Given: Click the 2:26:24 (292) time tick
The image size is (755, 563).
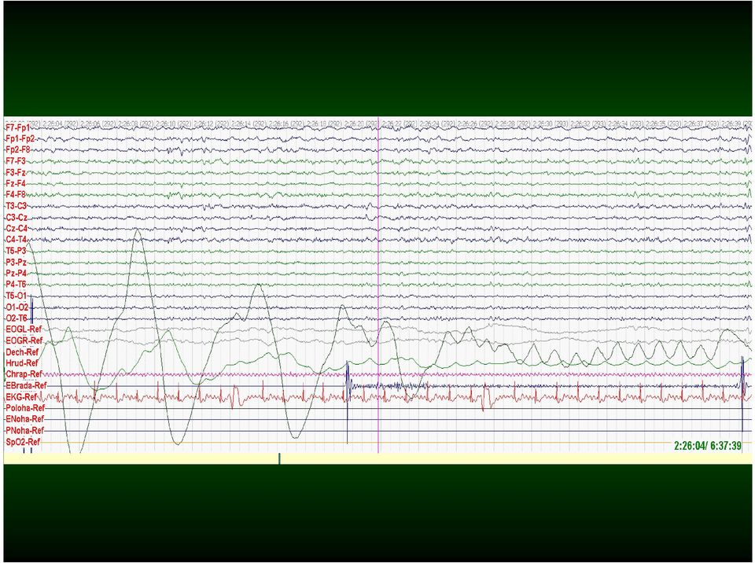Looking at the screenshot, I should (436, 123).
